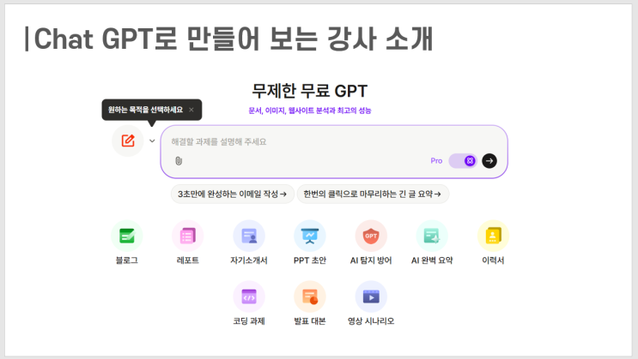Open the 레포트 report tool
Viewport: 638px width, 359px height.
point(187,236)
